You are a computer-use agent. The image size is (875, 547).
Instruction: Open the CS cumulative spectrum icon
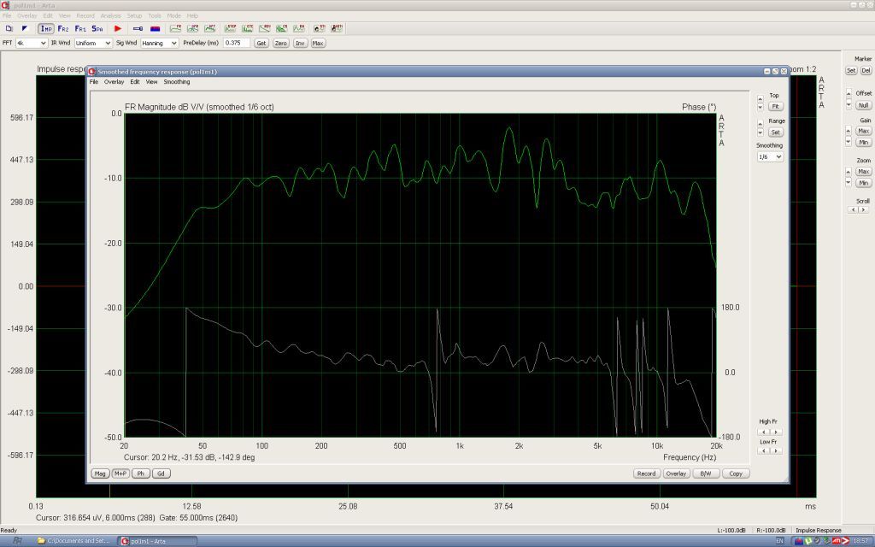(282, 28)
